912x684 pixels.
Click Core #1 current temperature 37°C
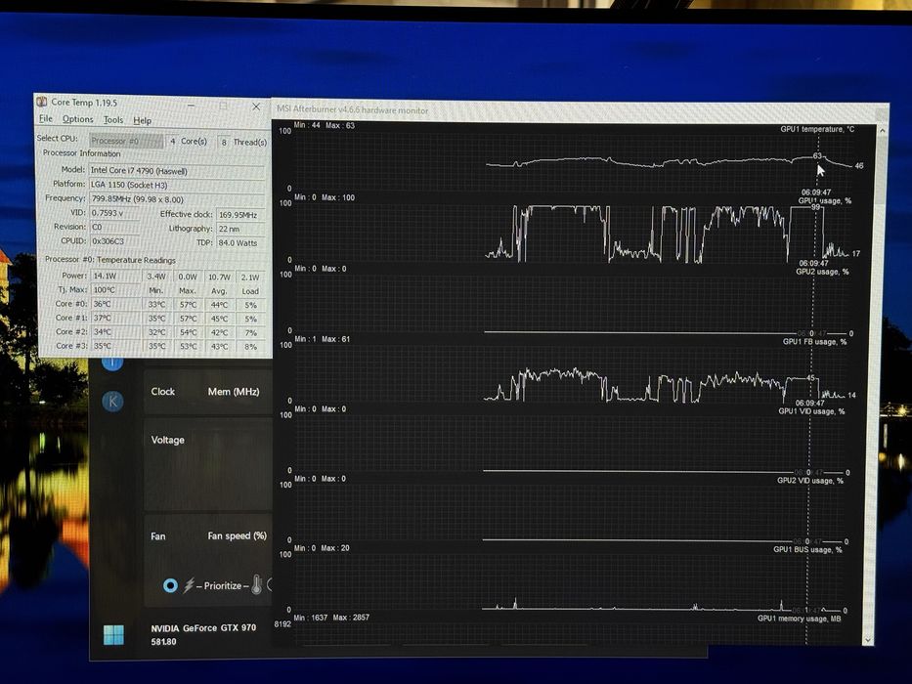[115, 318]
